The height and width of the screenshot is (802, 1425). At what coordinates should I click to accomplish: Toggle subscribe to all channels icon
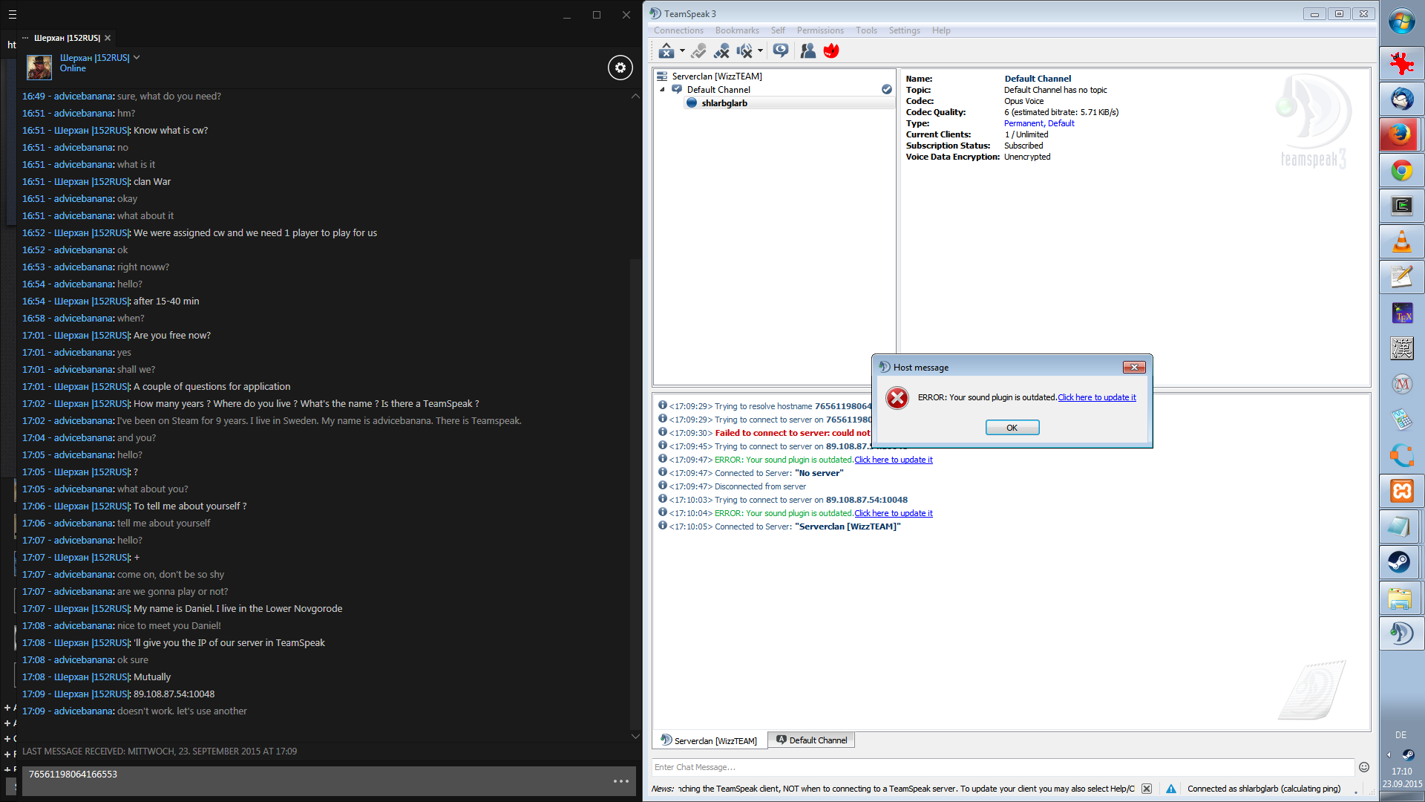coord(781,50)
